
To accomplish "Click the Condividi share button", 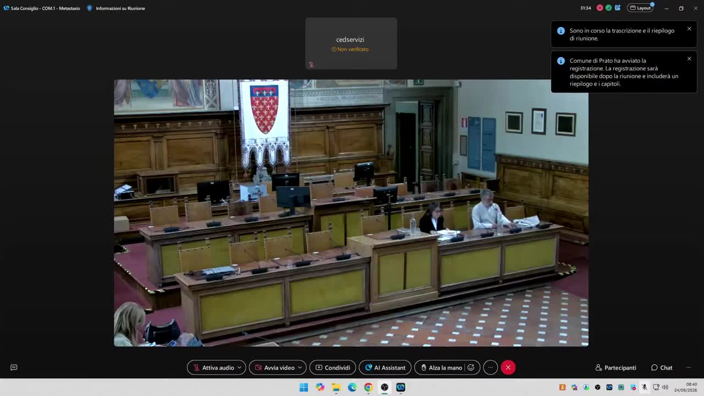I will [333, 367].
